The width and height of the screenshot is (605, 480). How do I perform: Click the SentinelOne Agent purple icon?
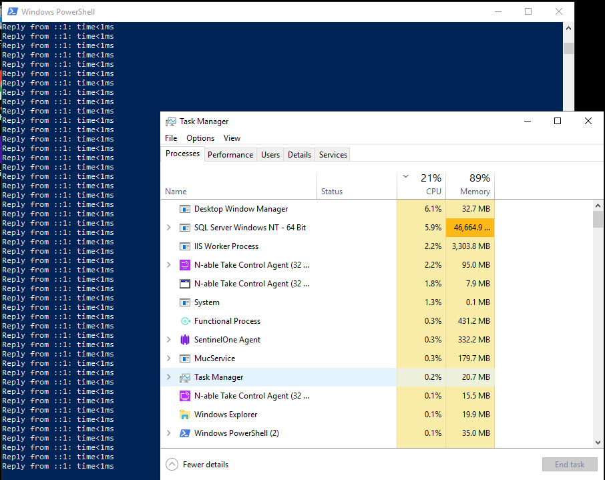coord(185,340)
